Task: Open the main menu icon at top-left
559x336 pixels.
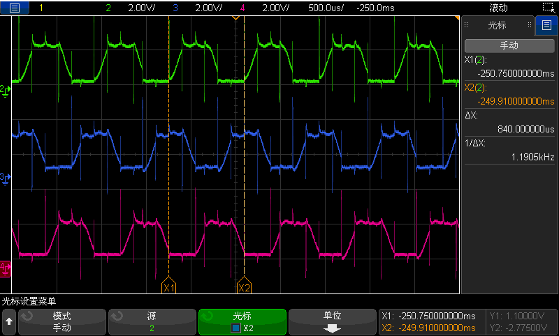Action: (14, 8)
